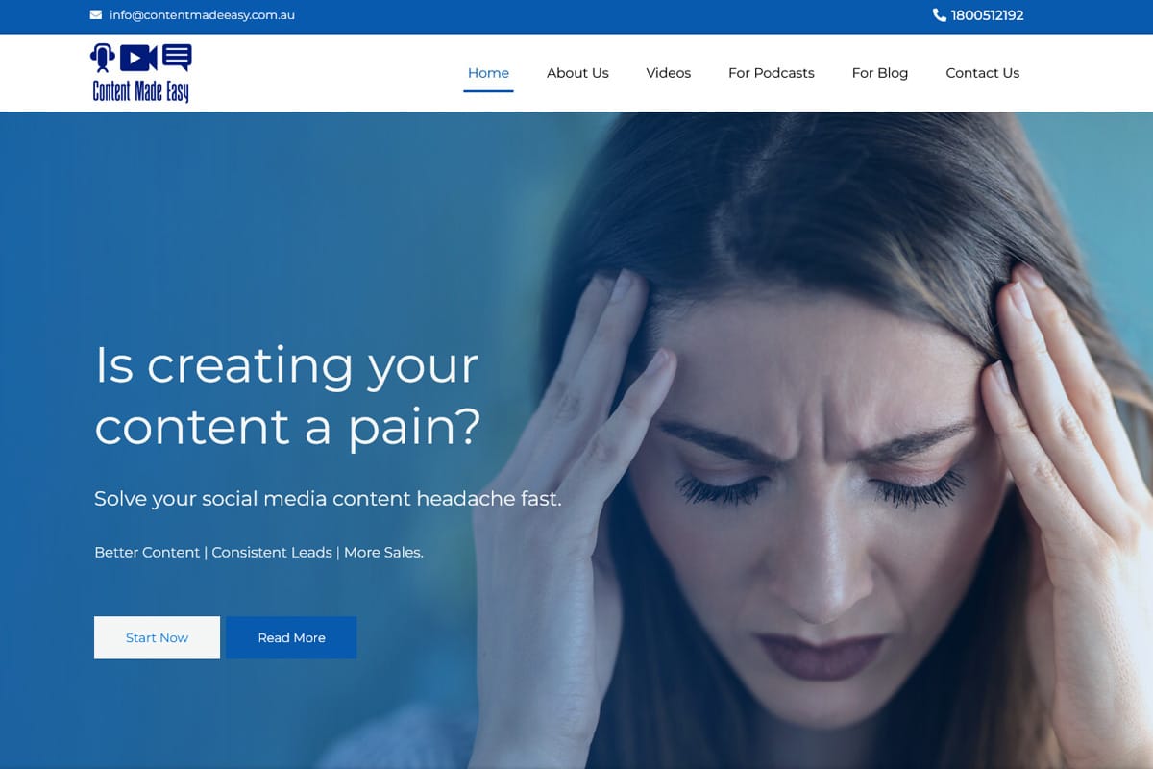Click the Content Made Easy logo text

[140, 90]
